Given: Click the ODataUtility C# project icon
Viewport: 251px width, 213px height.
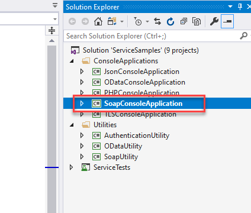Looking at the screenshot, I should point(96,146).
